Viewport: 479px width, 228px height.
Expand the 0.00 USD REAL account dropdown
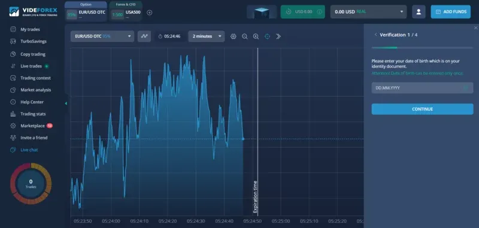[x=368, y=11]
